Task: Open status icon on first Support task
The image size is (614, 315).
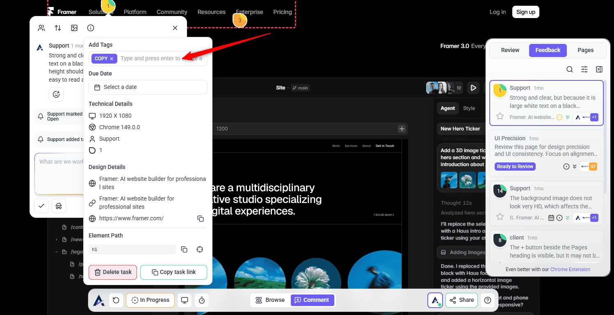Action: tap(559, 117)
